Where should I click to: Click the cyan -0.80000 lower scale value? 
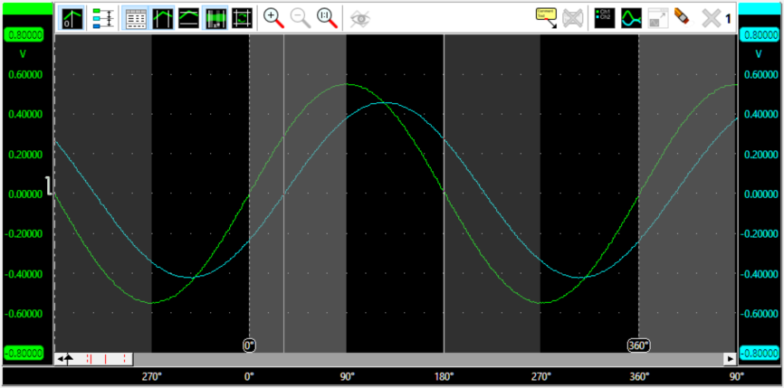(760, 353)
